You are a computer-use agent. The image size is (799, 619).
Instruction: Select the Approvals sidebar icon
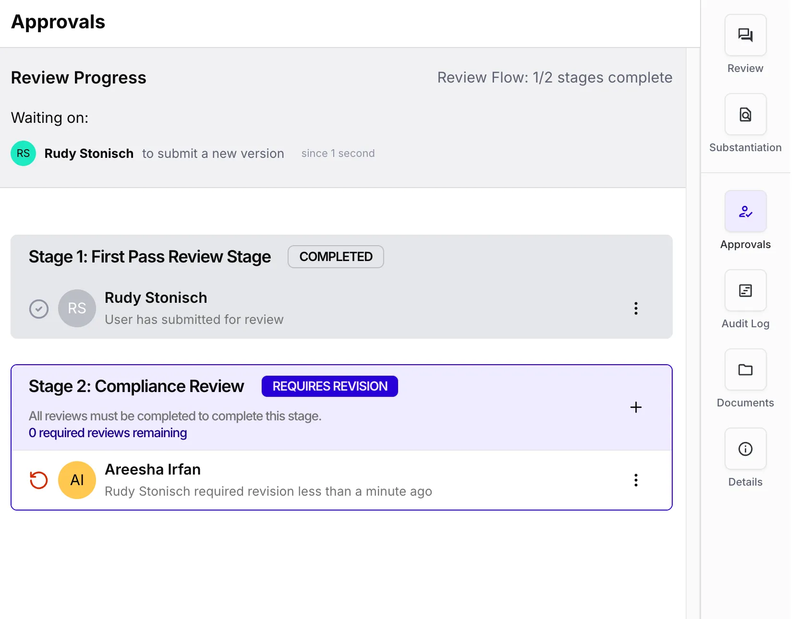[745, 211]
